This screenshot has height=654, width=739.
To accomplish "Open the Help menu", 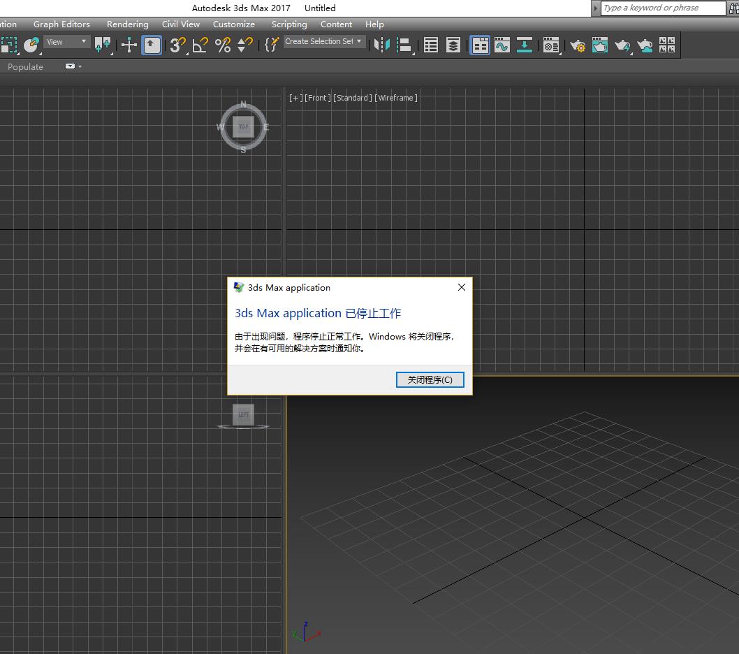I will coord(374,24).
